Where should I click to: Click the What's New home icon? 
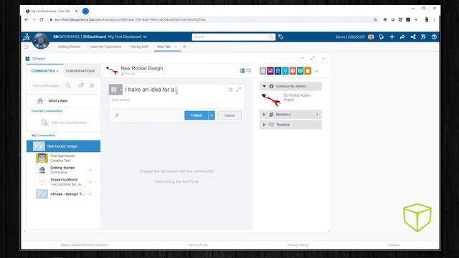40,101
